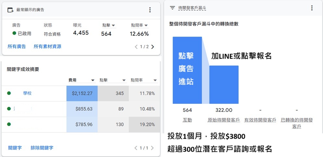Open the 排除關鍵字 link
Viewport: 323px width, 157px height.
point(42,148)
